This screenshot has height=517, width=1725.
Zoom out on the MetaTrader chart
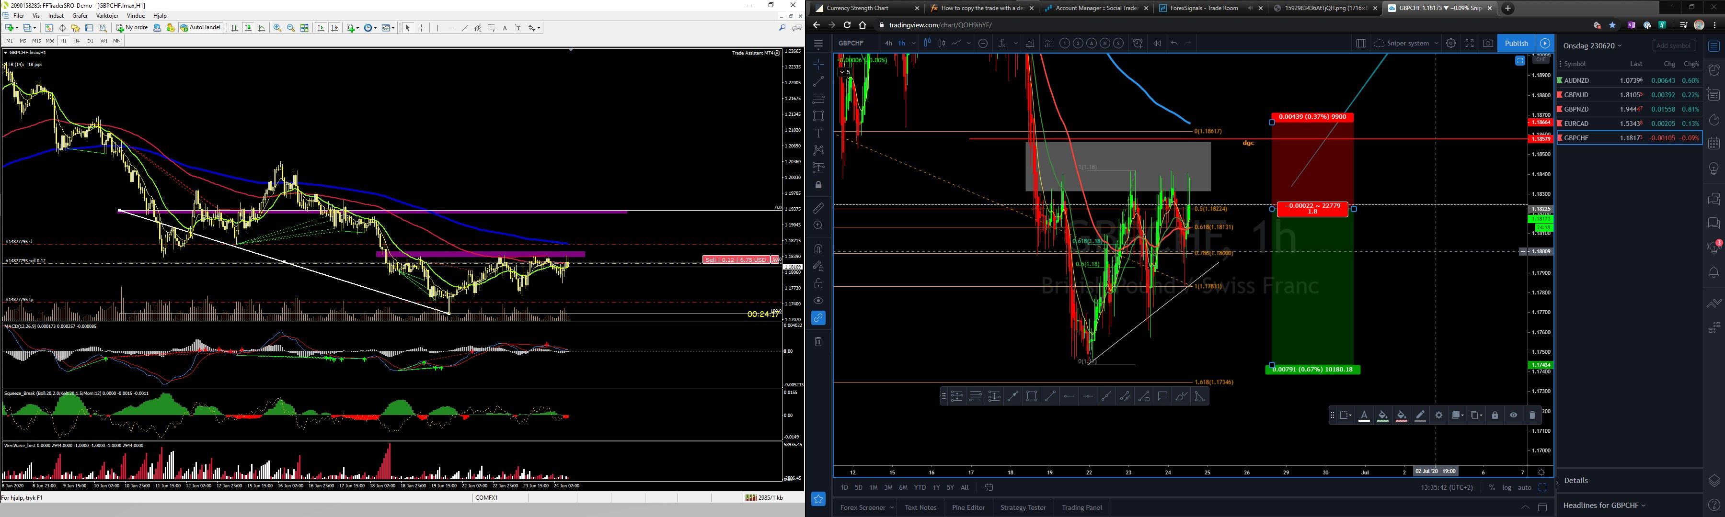coord(291,28)
